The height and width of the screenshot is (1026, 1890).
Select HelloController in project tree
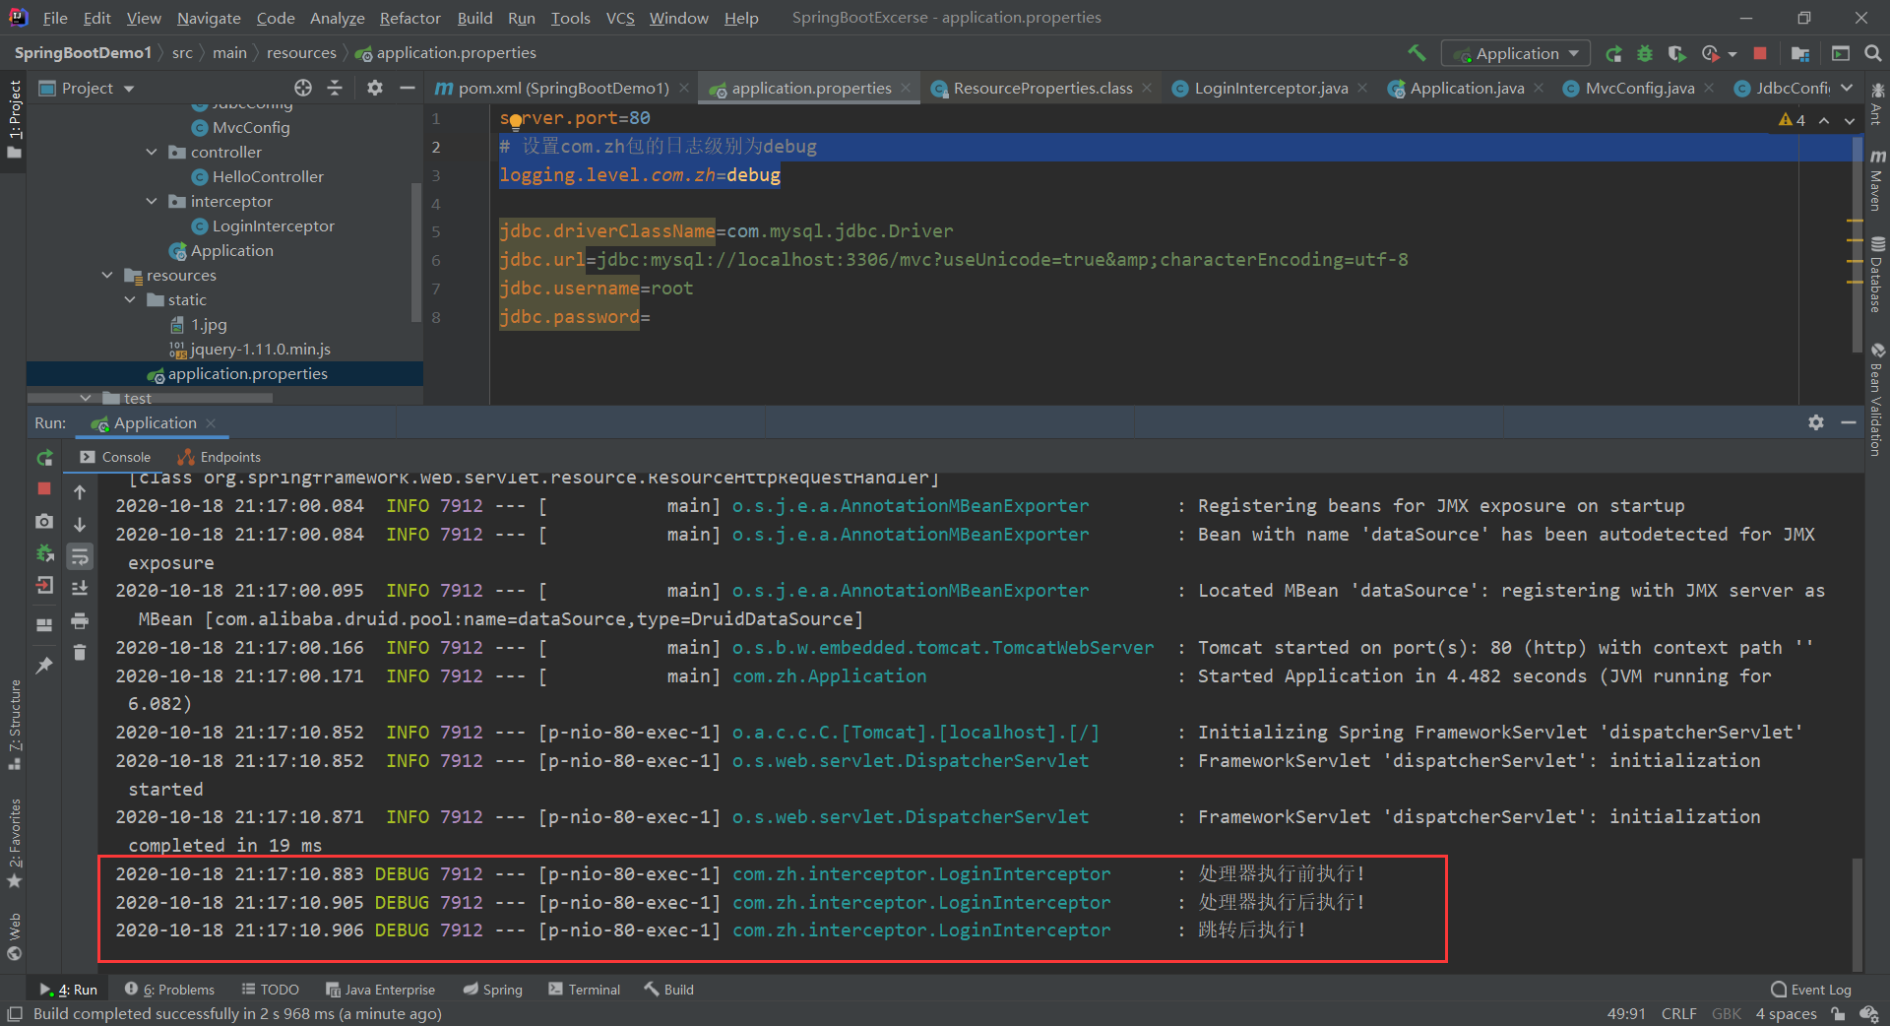268,176
